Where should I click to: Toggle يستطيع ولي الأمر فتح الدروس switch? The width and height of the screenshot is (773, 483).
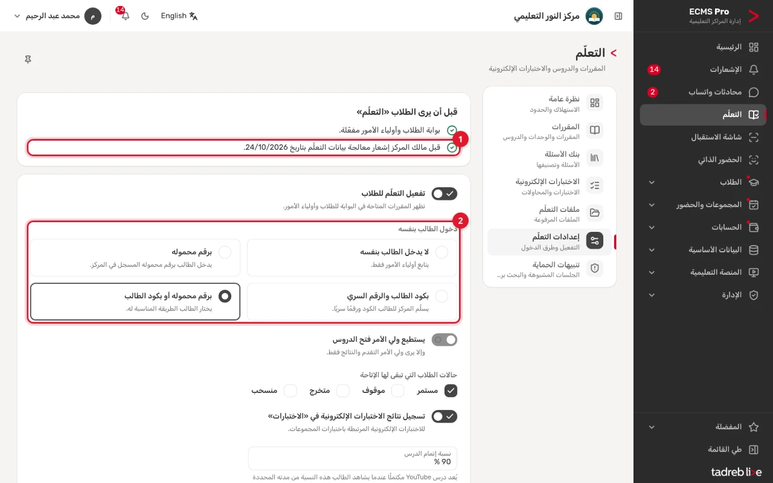[444, 340]
